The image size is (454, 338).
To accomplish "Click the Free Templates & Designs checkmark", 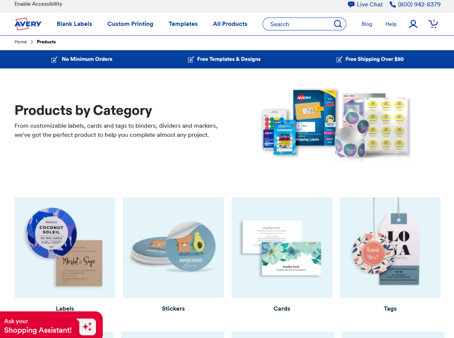I will click(191, 59).
